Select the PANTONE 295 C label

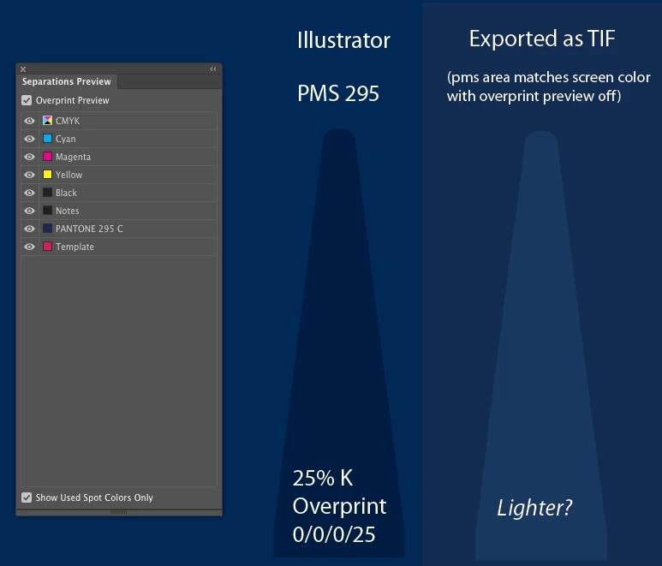tap(89, 229)
